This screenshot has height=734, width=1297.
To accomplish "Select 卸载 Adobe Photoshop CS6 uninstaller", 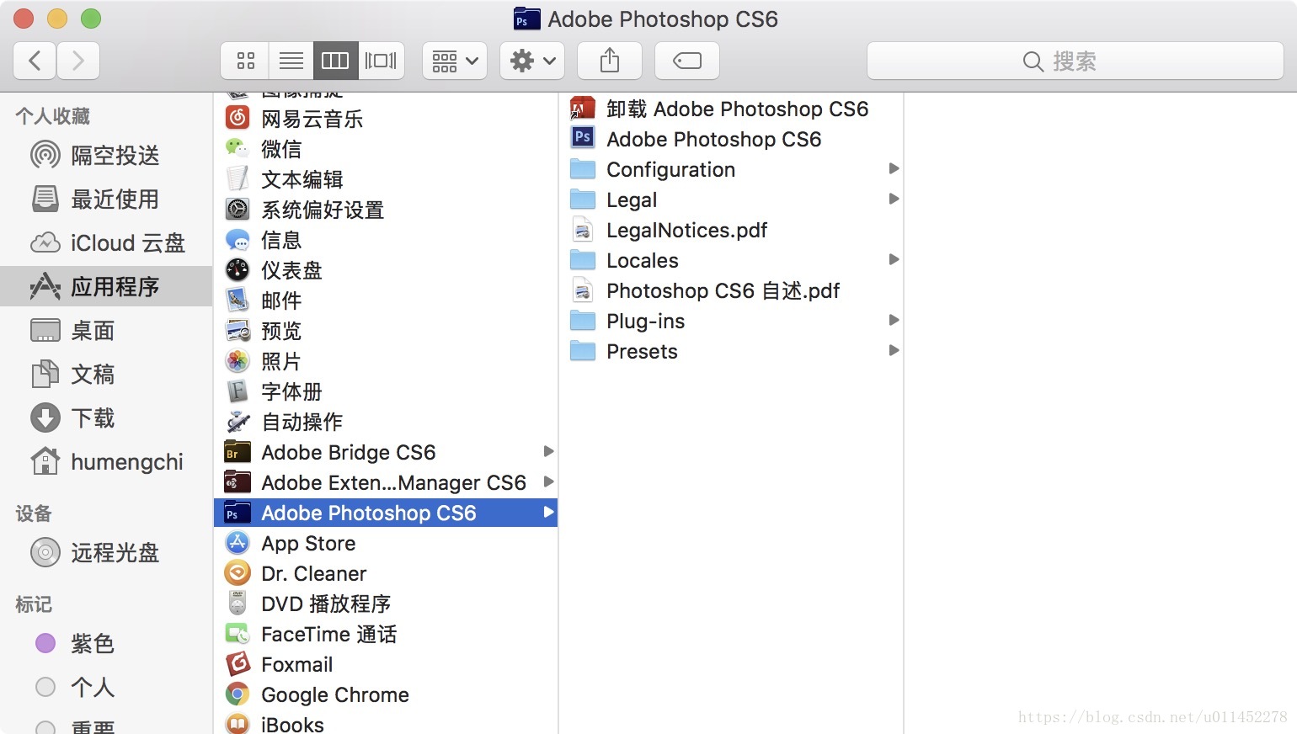I will (731, 109).
